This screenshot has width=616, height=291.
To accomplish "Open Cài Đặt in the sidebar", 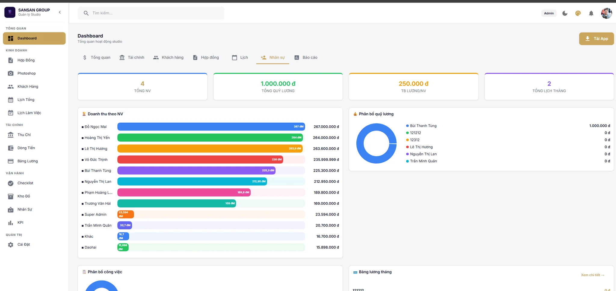I will click(x=34, y=245).
